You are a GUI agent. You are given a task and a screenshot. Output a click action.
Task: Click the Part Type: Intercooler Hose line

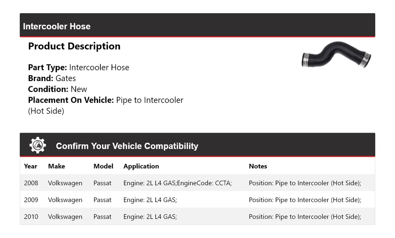pyautogui.click(x=79, y=68)
